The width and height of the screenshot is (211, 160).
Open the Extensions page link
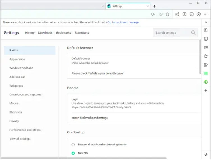click(x=82, y=33)
